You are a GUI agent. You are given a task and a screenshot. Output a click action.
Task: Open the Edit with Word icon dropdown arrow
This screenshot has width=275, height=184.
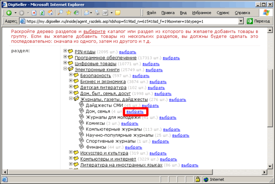click(x=112, y=13)
